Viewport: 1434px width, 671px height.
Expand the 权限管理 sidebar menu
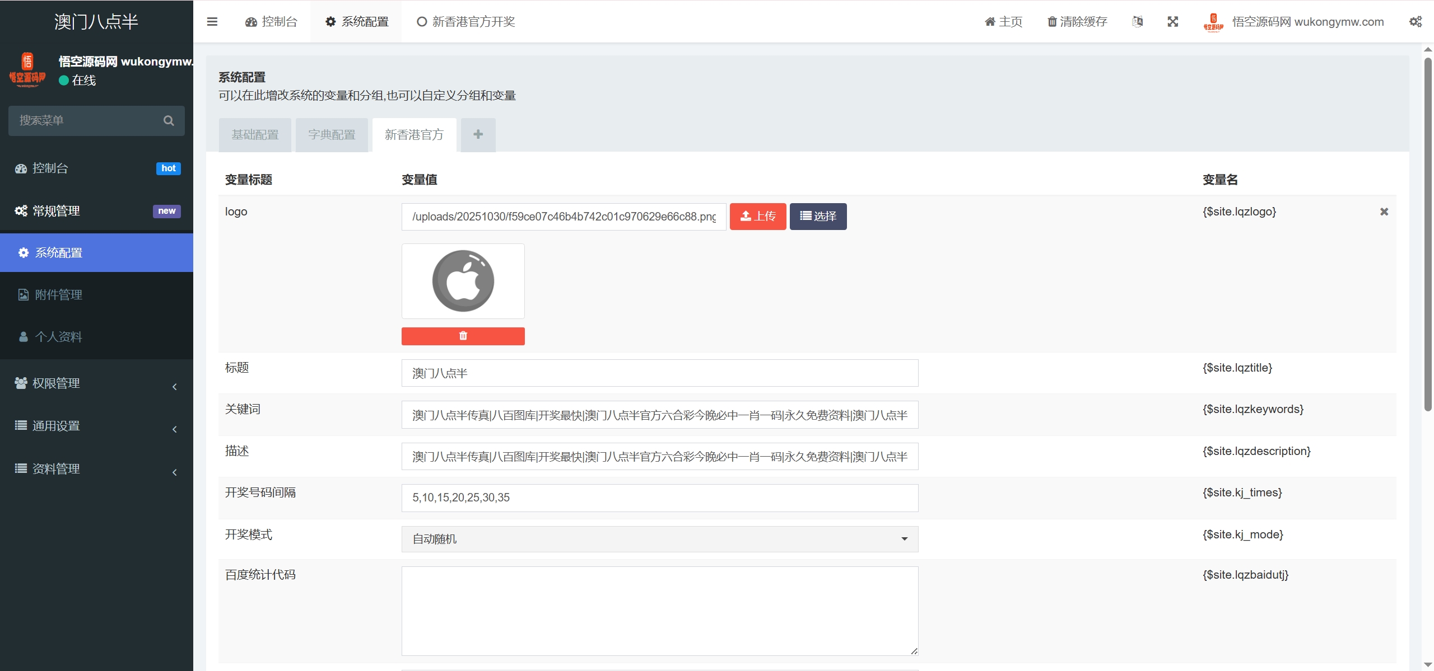pos(96,383)
